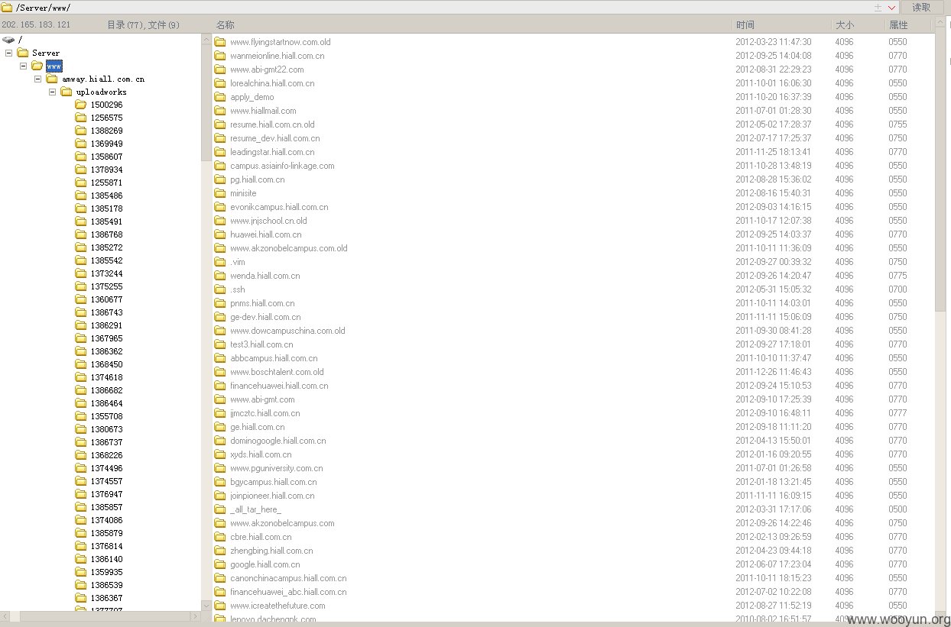Select the www.pguniversity.com.cn row name
The height and width of the screenshot is (627, 951).
click(x=277, y=468)
